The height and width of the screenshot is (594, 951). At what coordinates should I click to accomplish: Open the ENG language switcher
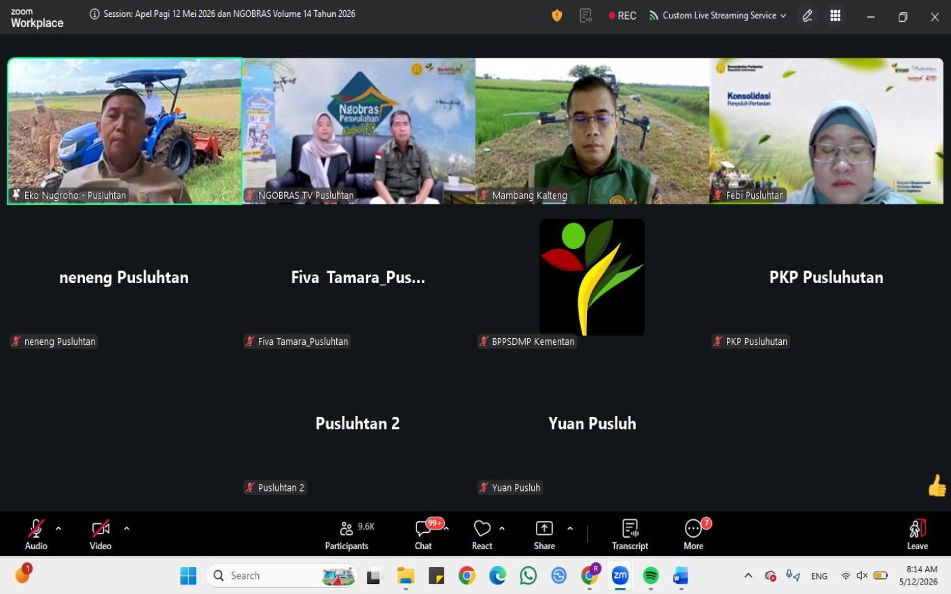(819, 576)
